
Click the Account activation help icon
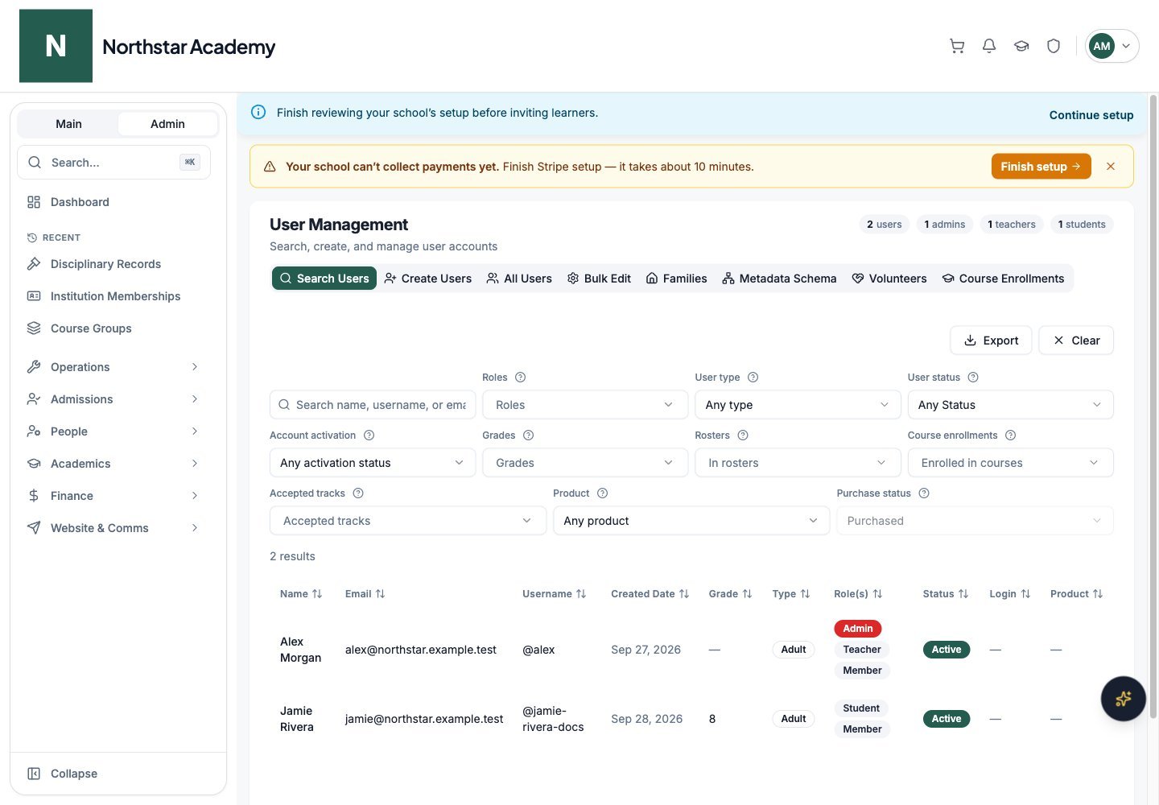(369, 436)
